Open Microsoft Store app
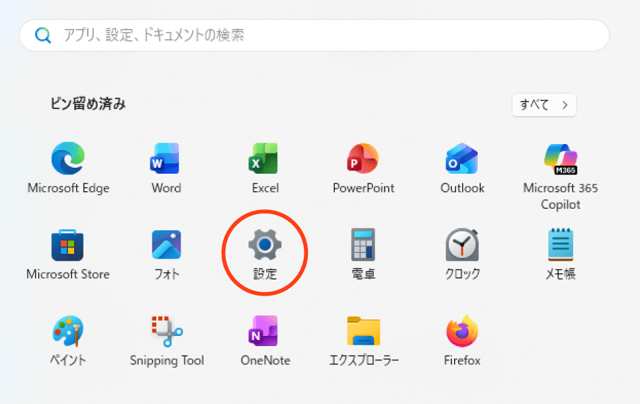Screen dimensions: 640x404 (67, 245)
